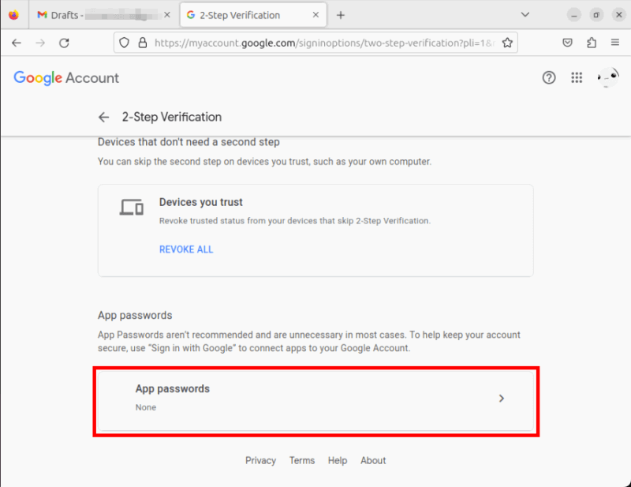Open the Help question mark icon
Image resolution: width=631 pixels, height=487 pixels.
click(549, 77)
